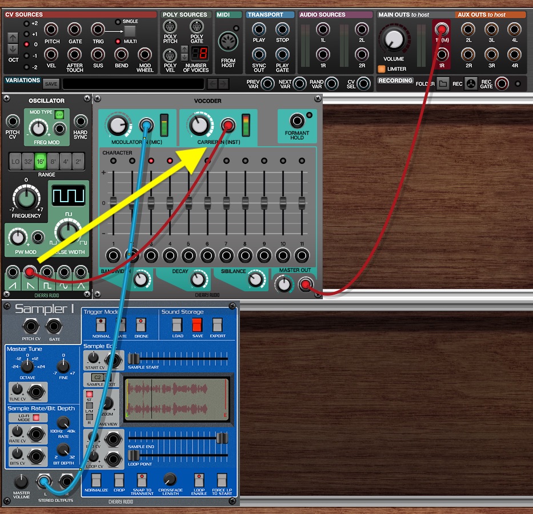The height and width of the screenshot is (514, 533).
Task: Click the MOD WHEEL jack
Action: [145, 54]
